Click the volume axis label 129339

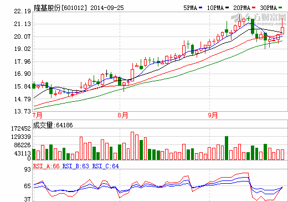(x=21, y=137)
